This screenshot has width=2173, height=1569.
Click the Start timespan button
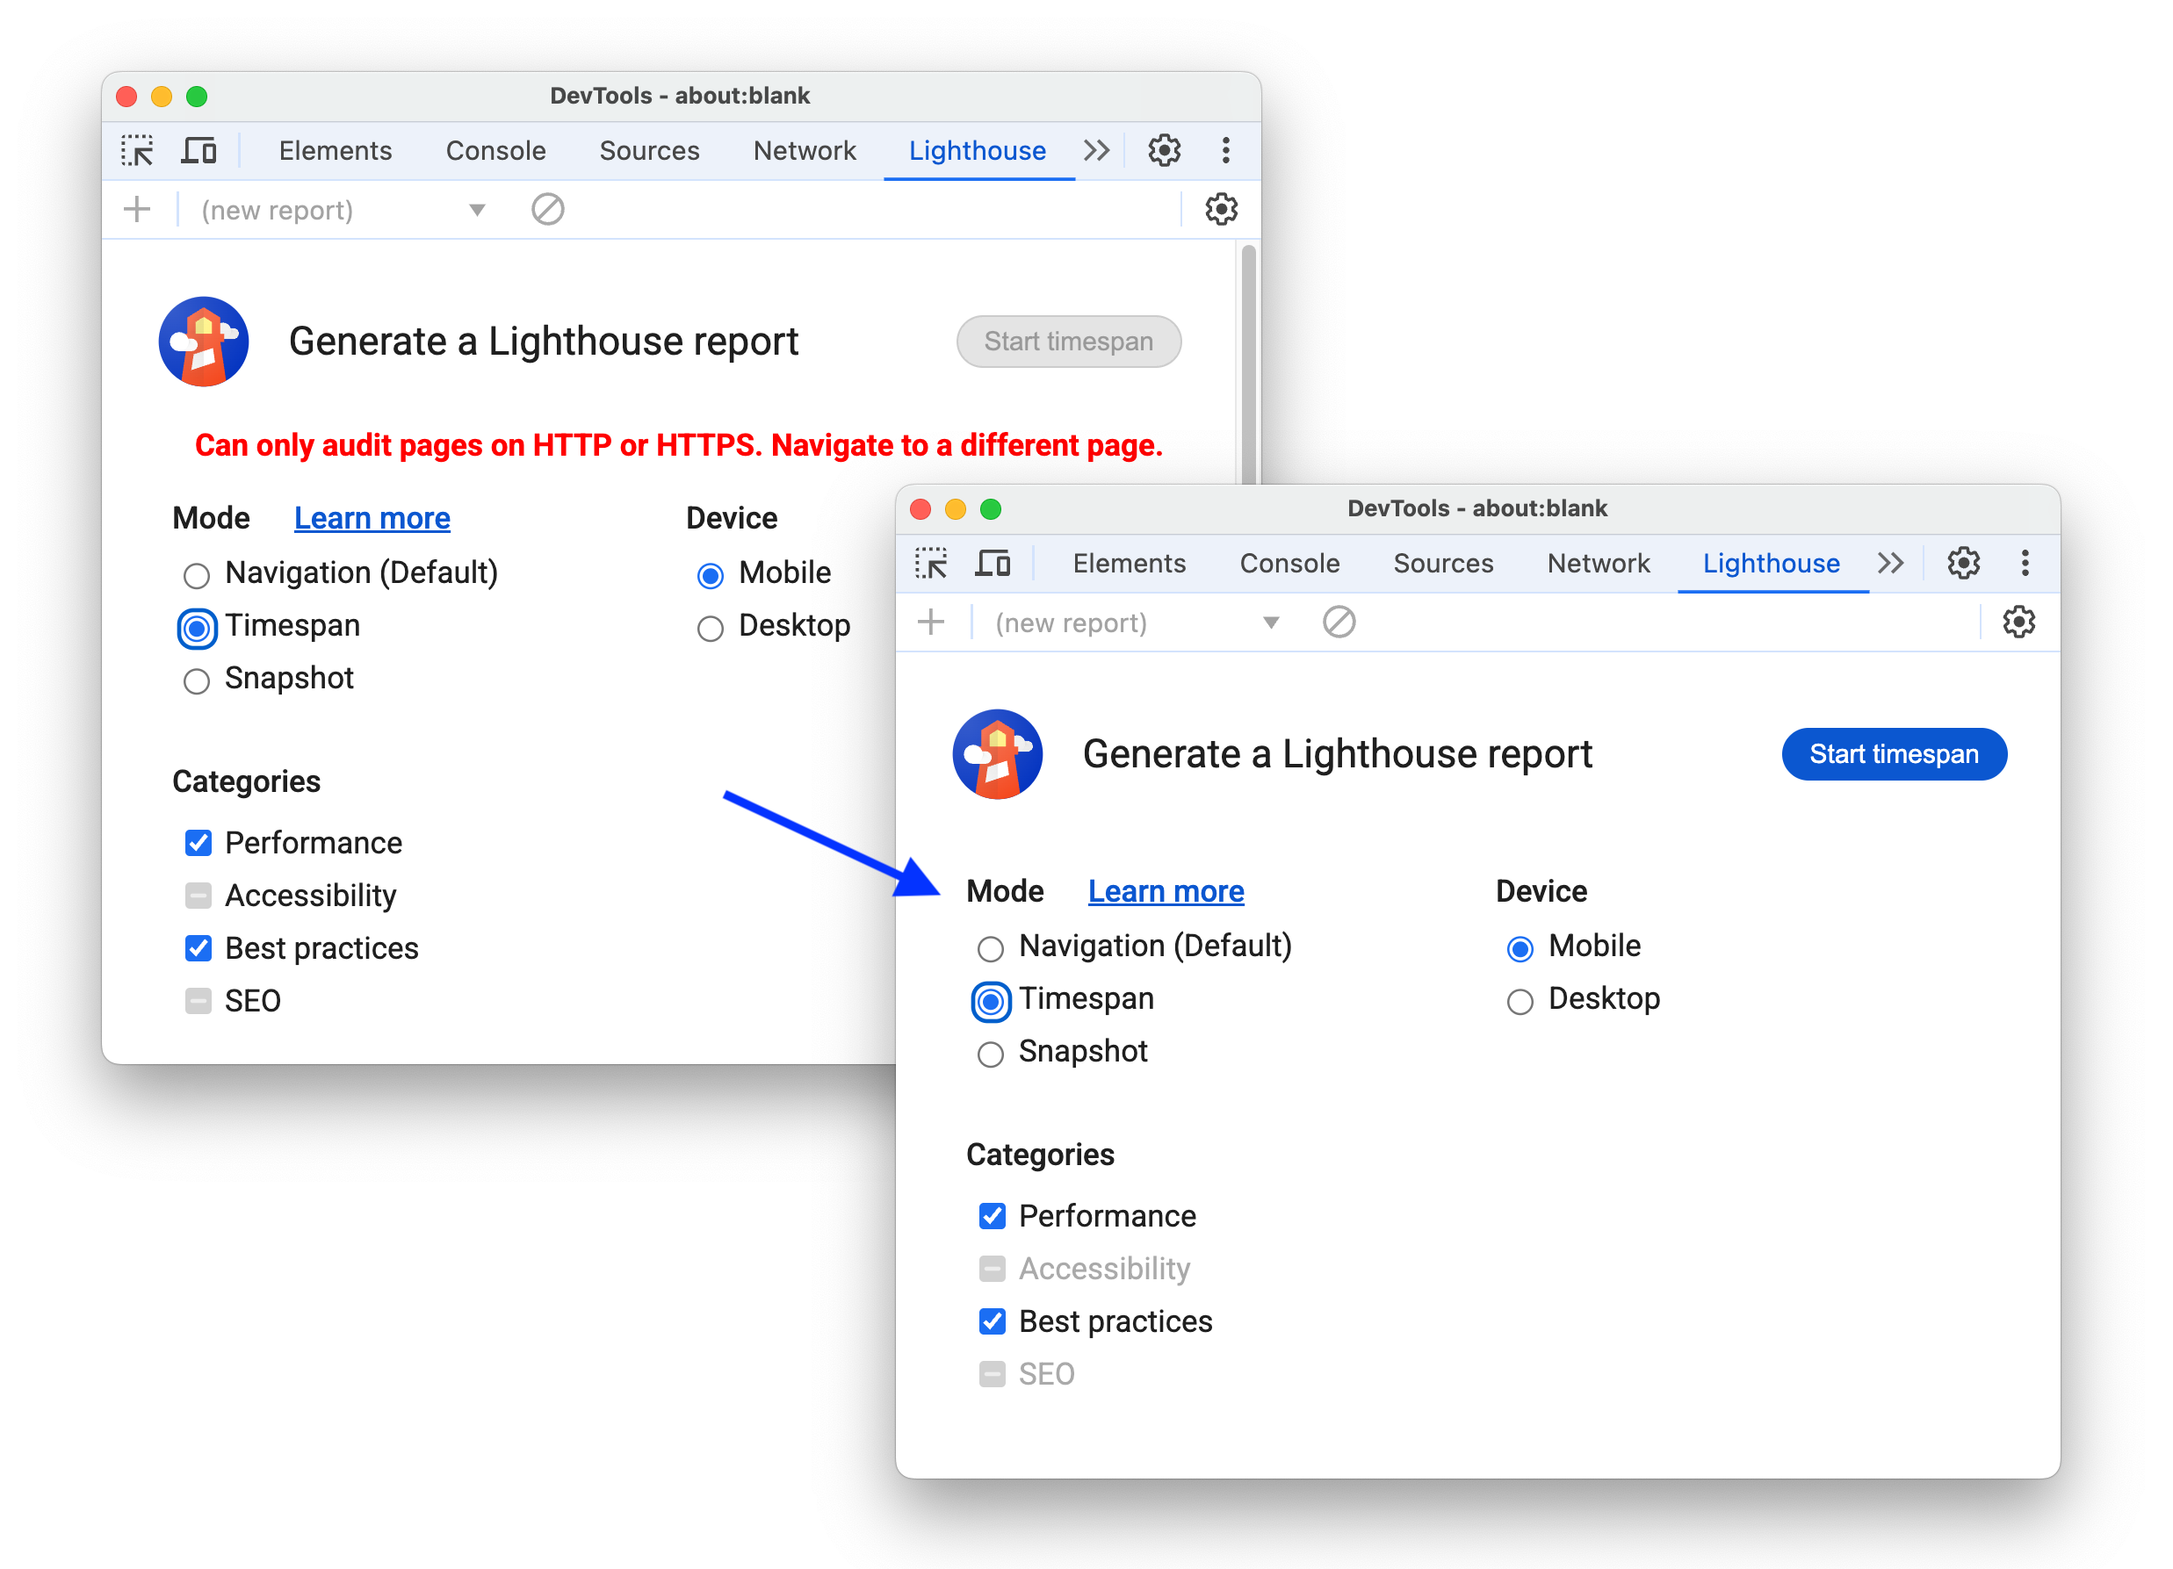[x=1893, y=754]
